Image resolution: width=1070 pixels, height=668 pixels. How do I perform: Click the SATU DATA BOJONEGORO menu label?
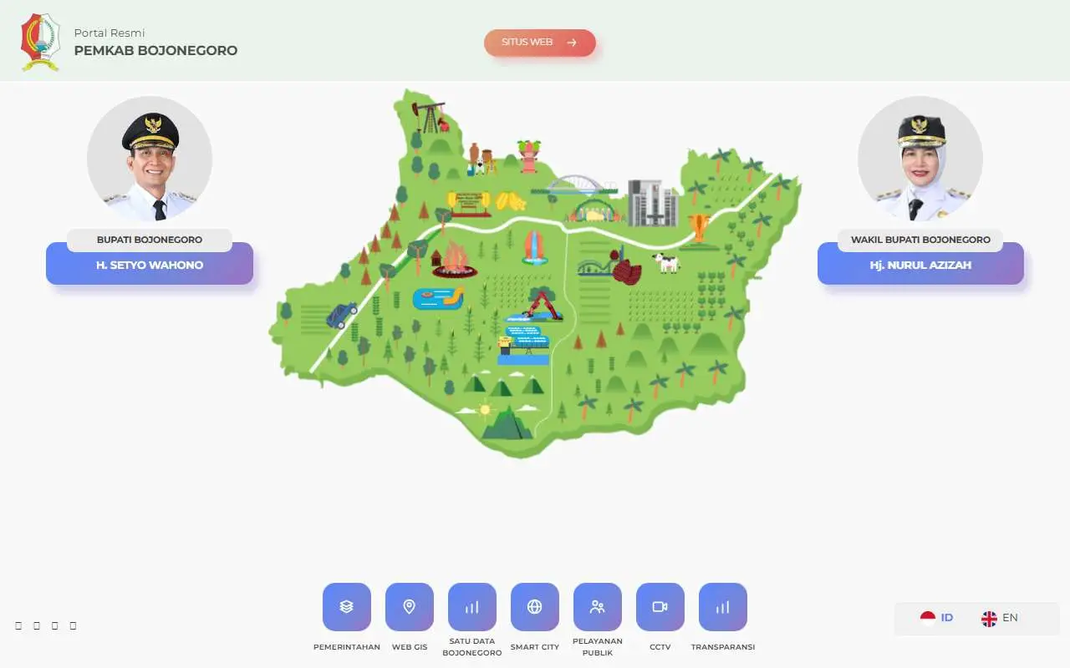tap(472, 647)
